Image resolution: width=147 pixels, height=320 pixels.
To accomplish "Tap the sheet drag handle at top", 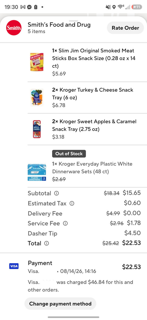I will click(73, 21).
